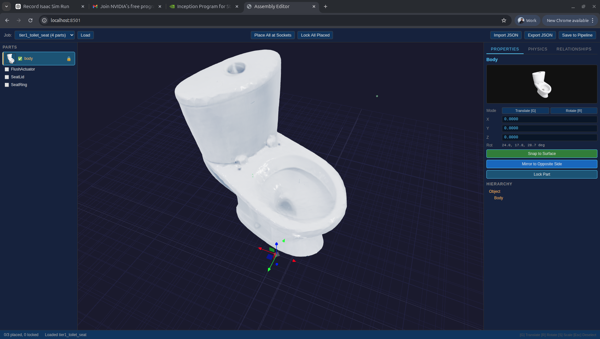Click the blue plane handle of gizmo
Image resolution: width=600 pixels, height=339 pixels.
270,257
